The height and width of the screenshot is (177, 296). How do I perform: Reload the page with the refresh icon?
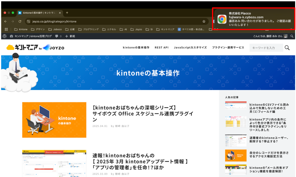[x=20, y=22]
